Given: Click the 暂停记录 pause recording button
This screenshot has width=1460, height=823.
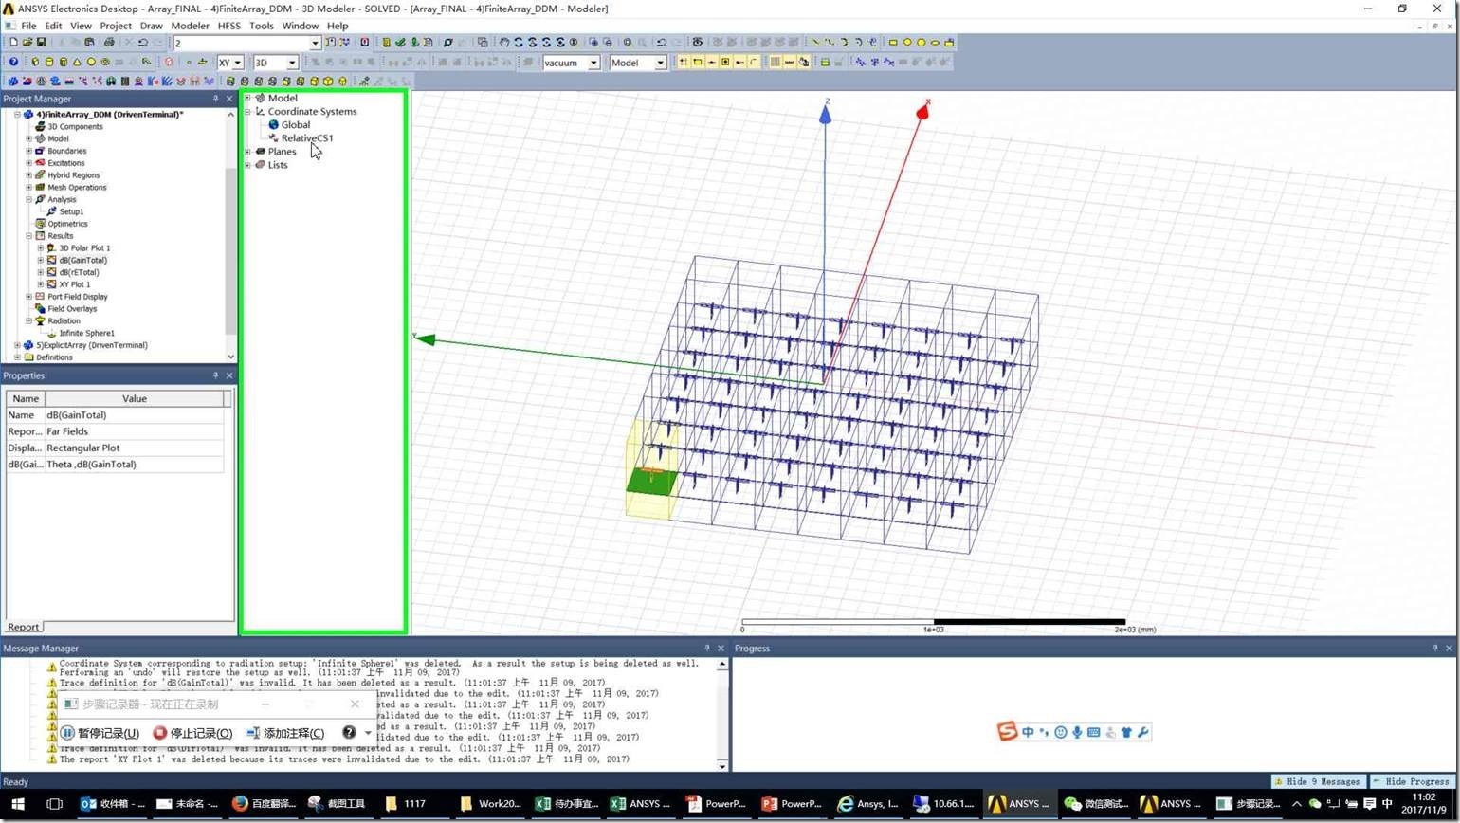Looking at the screenshot, I should pos(100,733).
